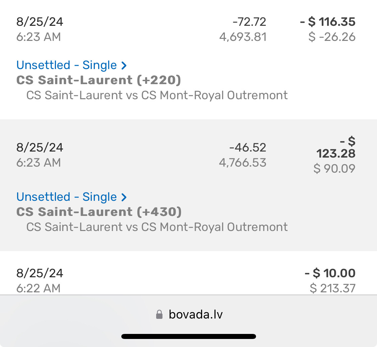Click the -72.72 points value
Screen dimensions: 377x347
click(x=249, y=22)
